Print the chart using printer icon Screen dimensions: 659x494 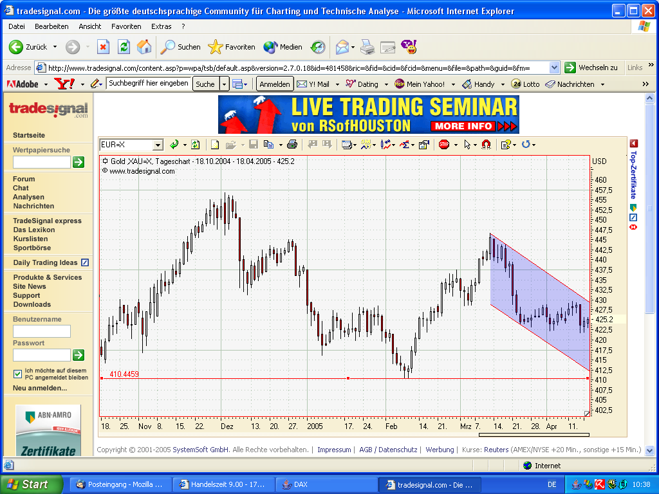(x=292, y=145)
